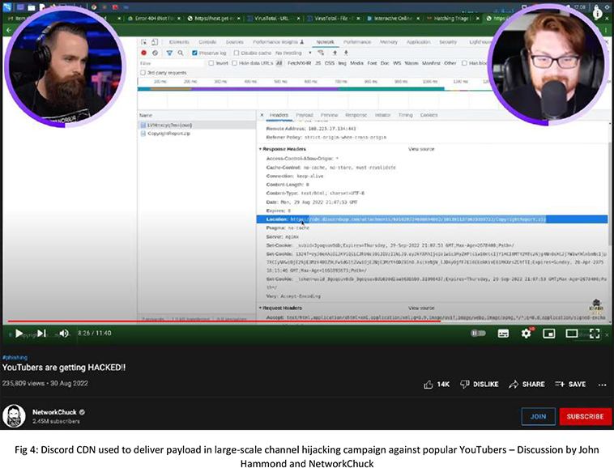Viewport: 614px width, 468px height.
Task: Toggle the device toolbar icon
Action: [155, 42]
